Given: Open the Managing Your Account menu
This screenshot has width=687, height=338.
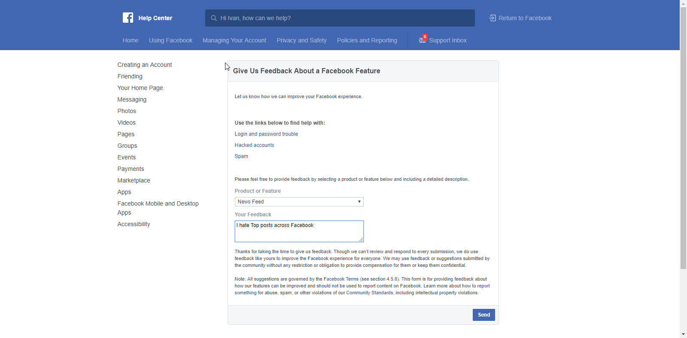Looking at the screenshot, I should coord(234,40).
